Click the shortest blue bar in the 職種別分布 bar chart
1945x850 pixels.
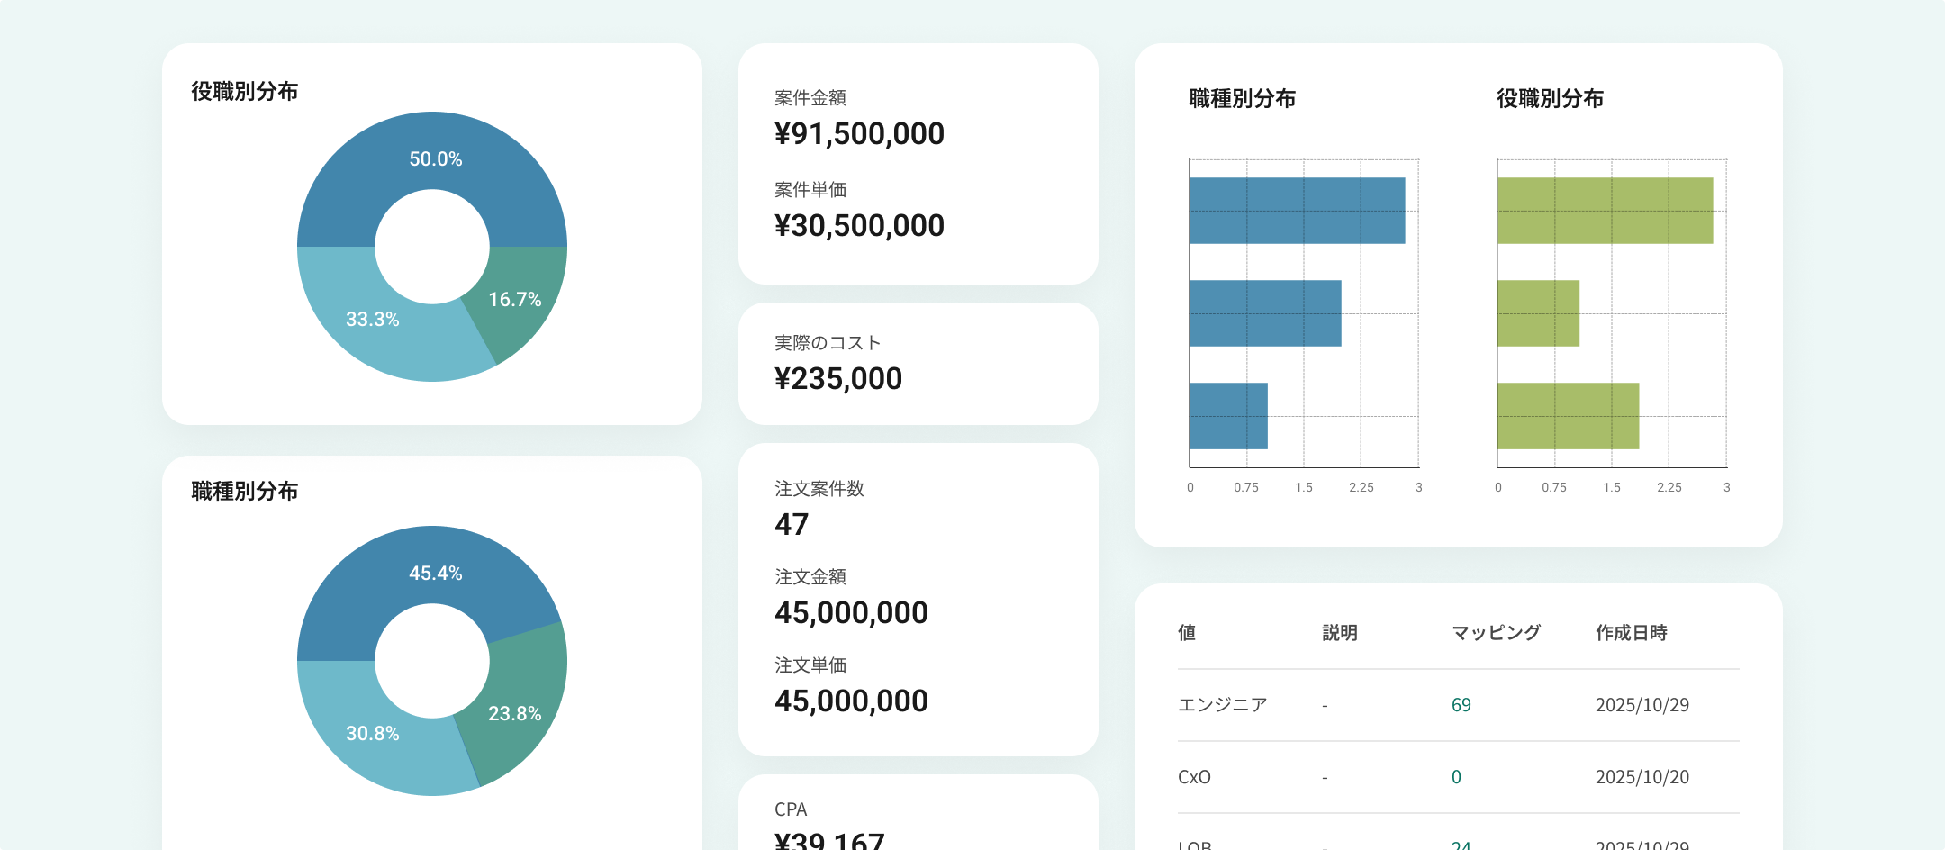(1228, 416)
